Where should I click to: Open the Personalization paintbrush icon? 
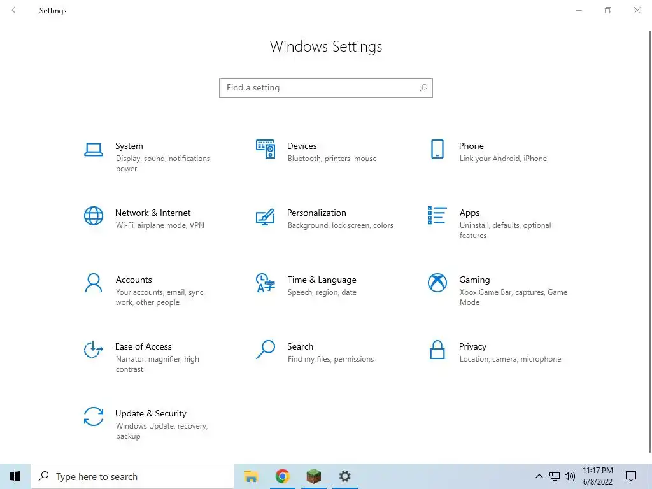266,216
